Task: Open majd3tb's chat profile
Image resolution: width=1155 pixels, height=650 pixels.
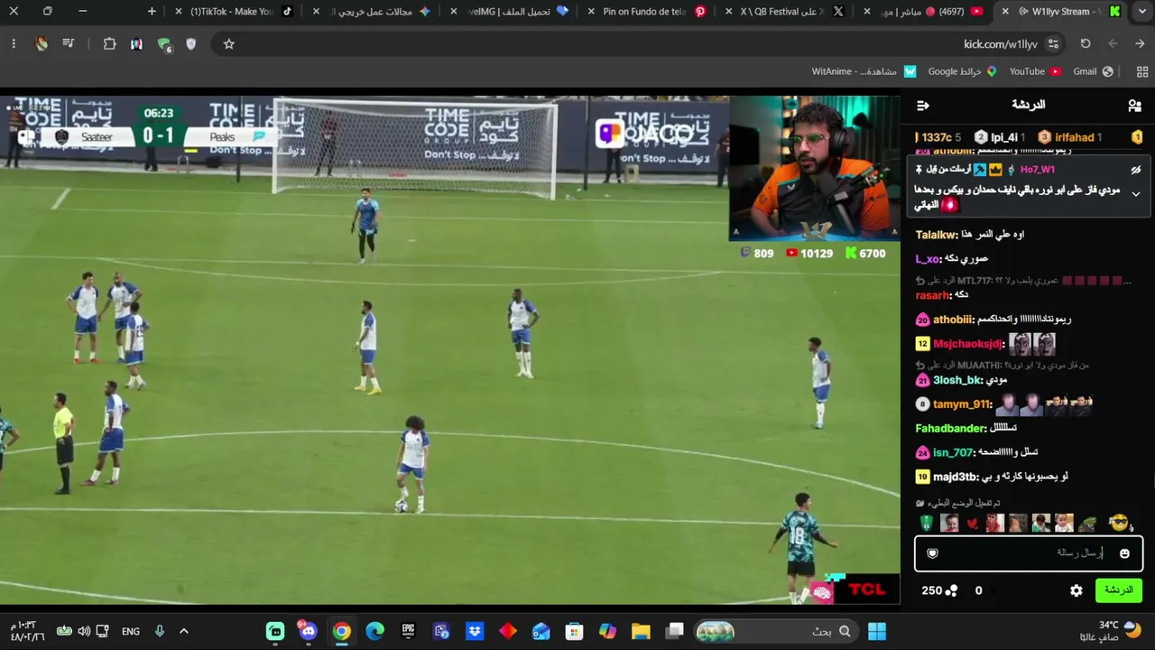Action: (x=955, y=477)
